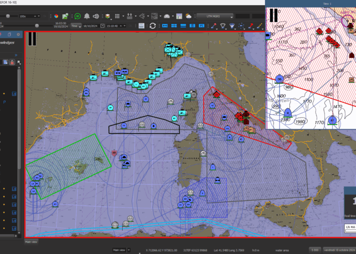Open the map layers stack icon

(x=108, y=16)
